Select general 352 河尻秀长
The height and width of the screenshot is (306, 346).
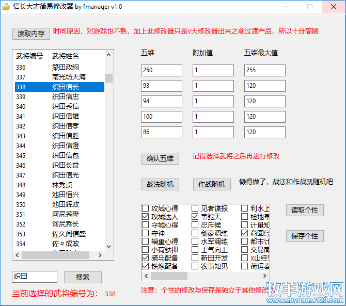[59, 224]
